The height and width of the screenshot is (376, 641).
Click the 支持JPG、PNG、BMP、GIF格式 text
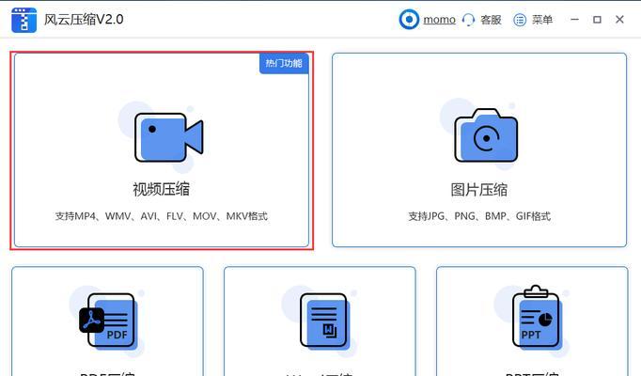(479, 216)
